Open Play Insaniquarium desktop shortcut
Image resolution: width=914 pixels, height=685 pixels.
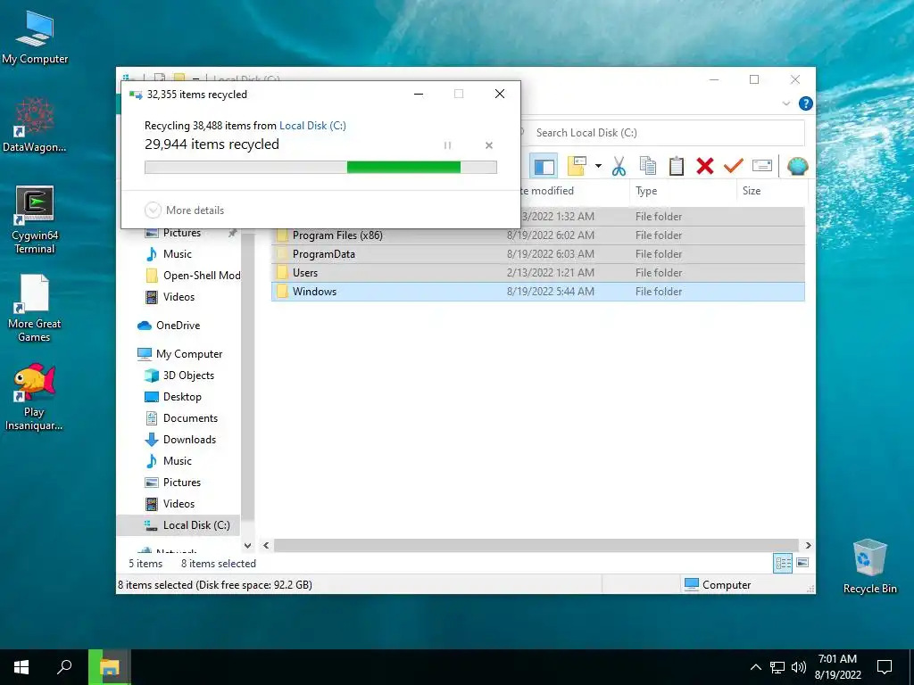(34, 397)
